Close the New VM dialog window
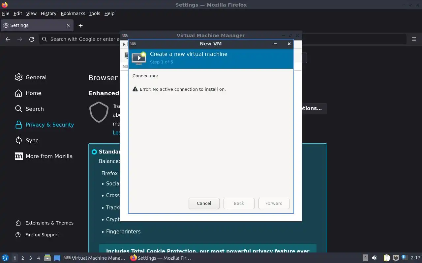The width and height of the screenshot is (422, 263). [x=289, y=44]
